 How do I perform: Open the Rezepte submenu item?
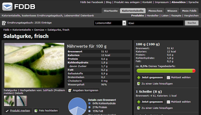tap(176, 16)
